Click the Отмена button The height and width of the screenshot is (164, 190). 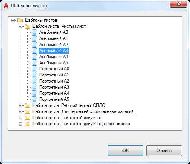click(x=164, y=151)
